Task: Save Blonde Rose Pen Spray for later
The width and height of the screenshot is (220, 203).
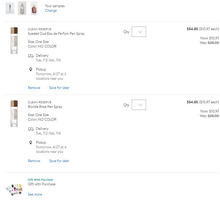Action: click(59, 161)
